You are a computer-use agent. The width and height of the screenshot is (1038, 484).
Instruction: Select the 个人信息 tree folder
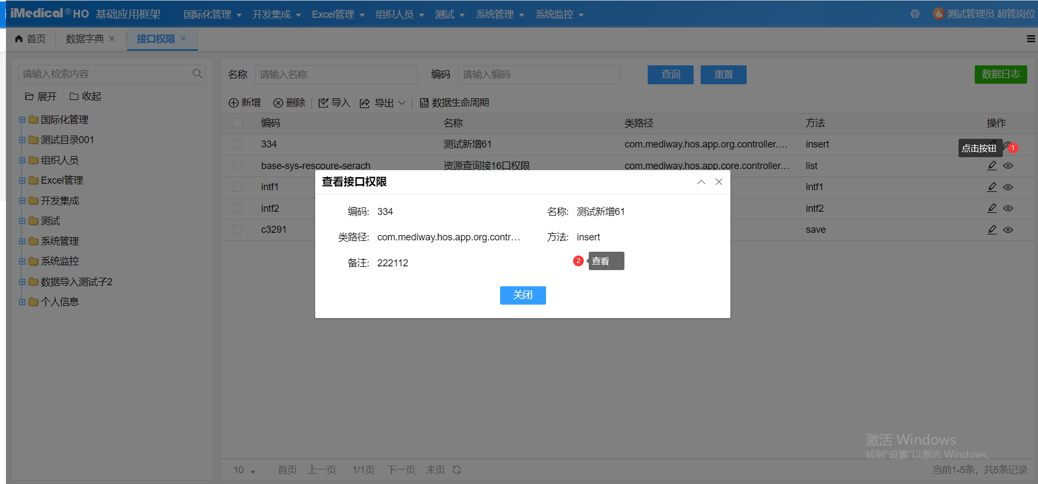click(59, 302)
